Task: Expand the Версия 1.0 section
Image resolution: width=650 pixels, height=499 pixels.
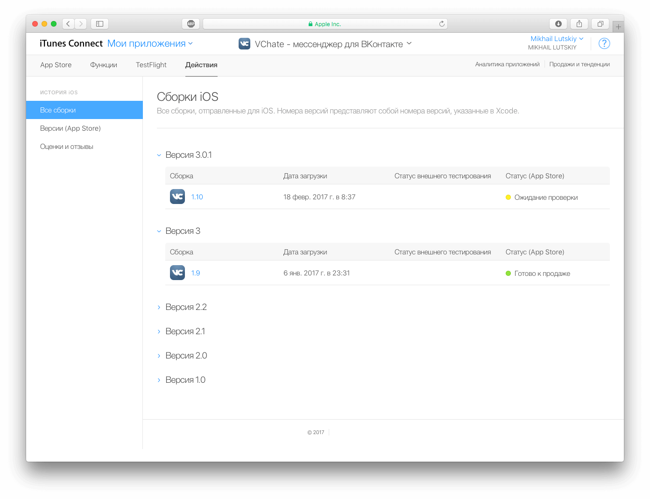Action: [x=159, y=380]
